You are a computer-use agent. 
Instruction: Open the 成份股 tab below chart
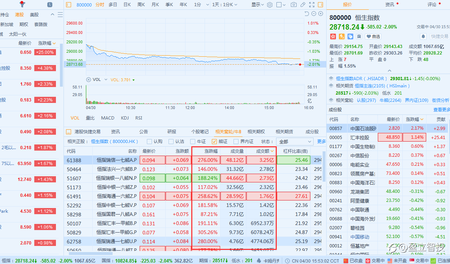pos(312,132)
